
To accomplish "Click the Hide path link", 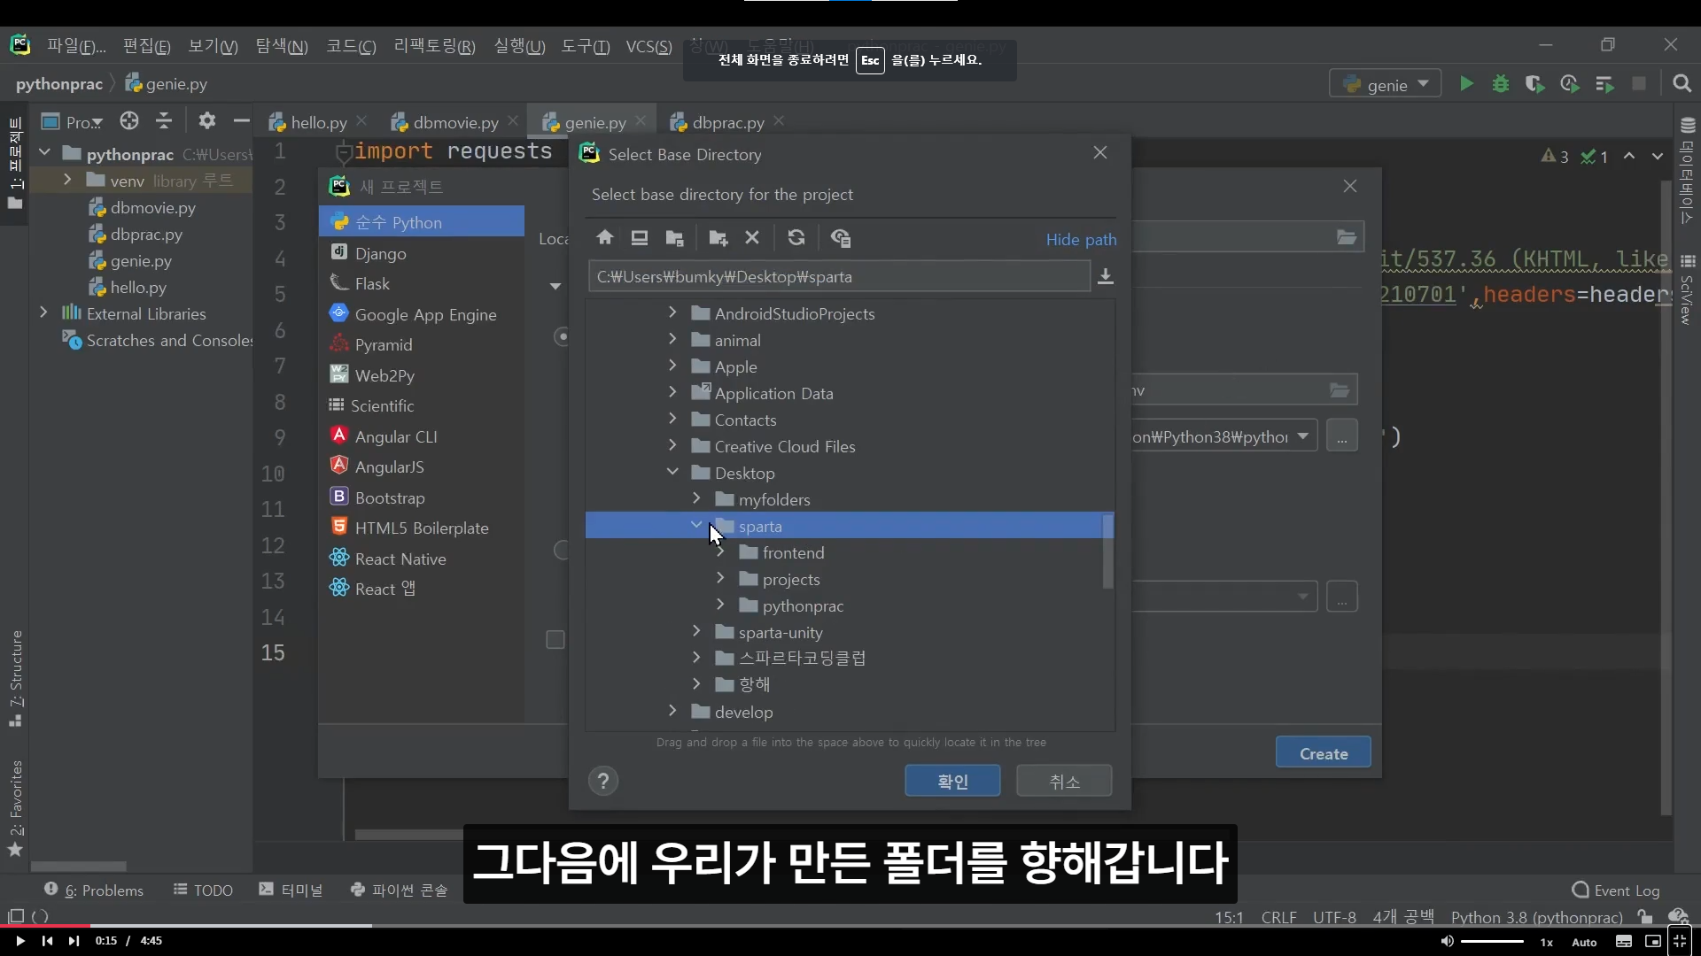I will pyautogui.click(x=1081, y=240).
